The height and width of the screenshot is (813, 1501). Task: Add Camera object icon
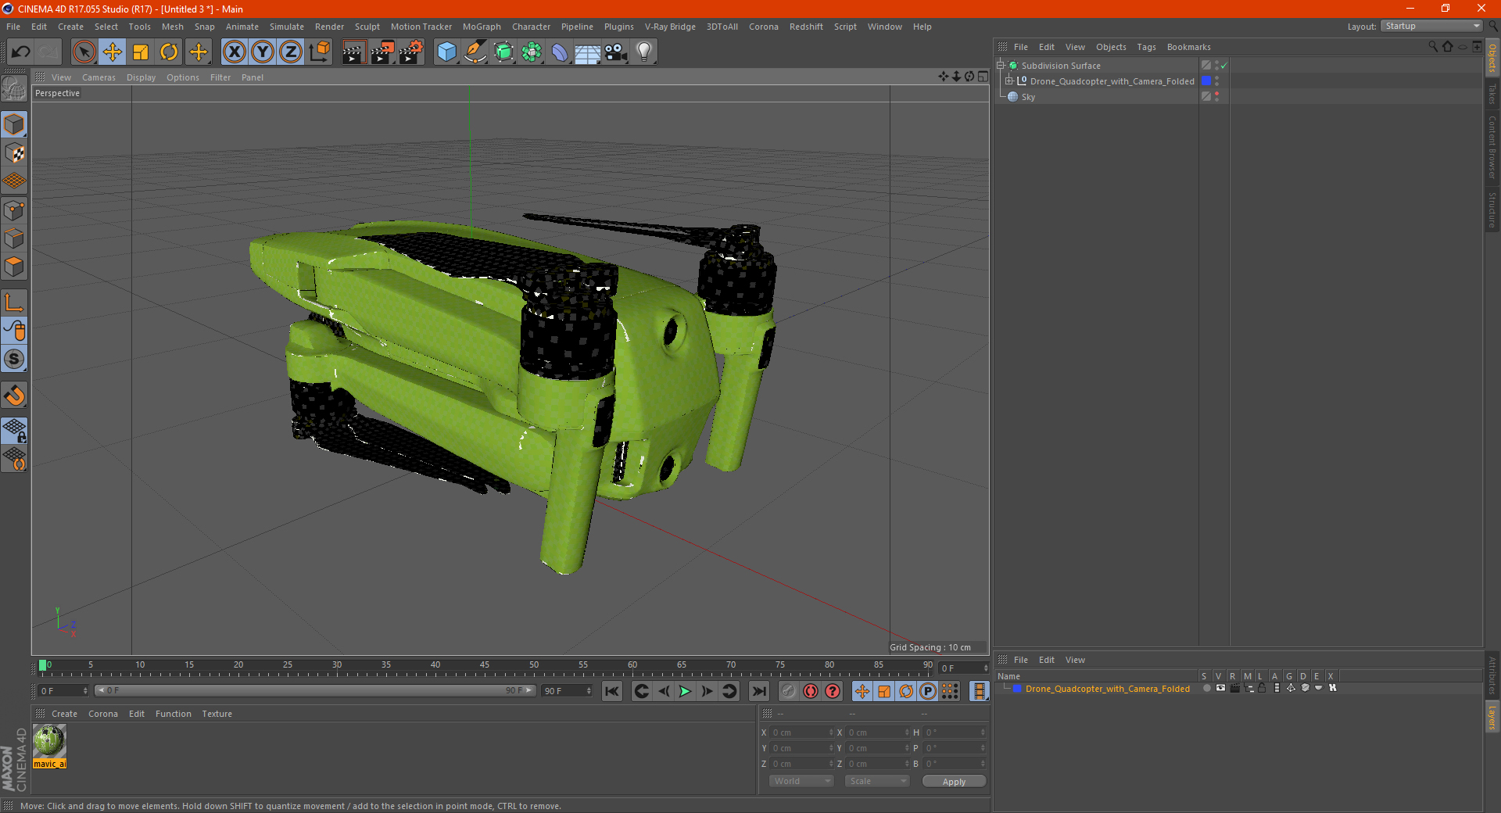click(616, 52)
